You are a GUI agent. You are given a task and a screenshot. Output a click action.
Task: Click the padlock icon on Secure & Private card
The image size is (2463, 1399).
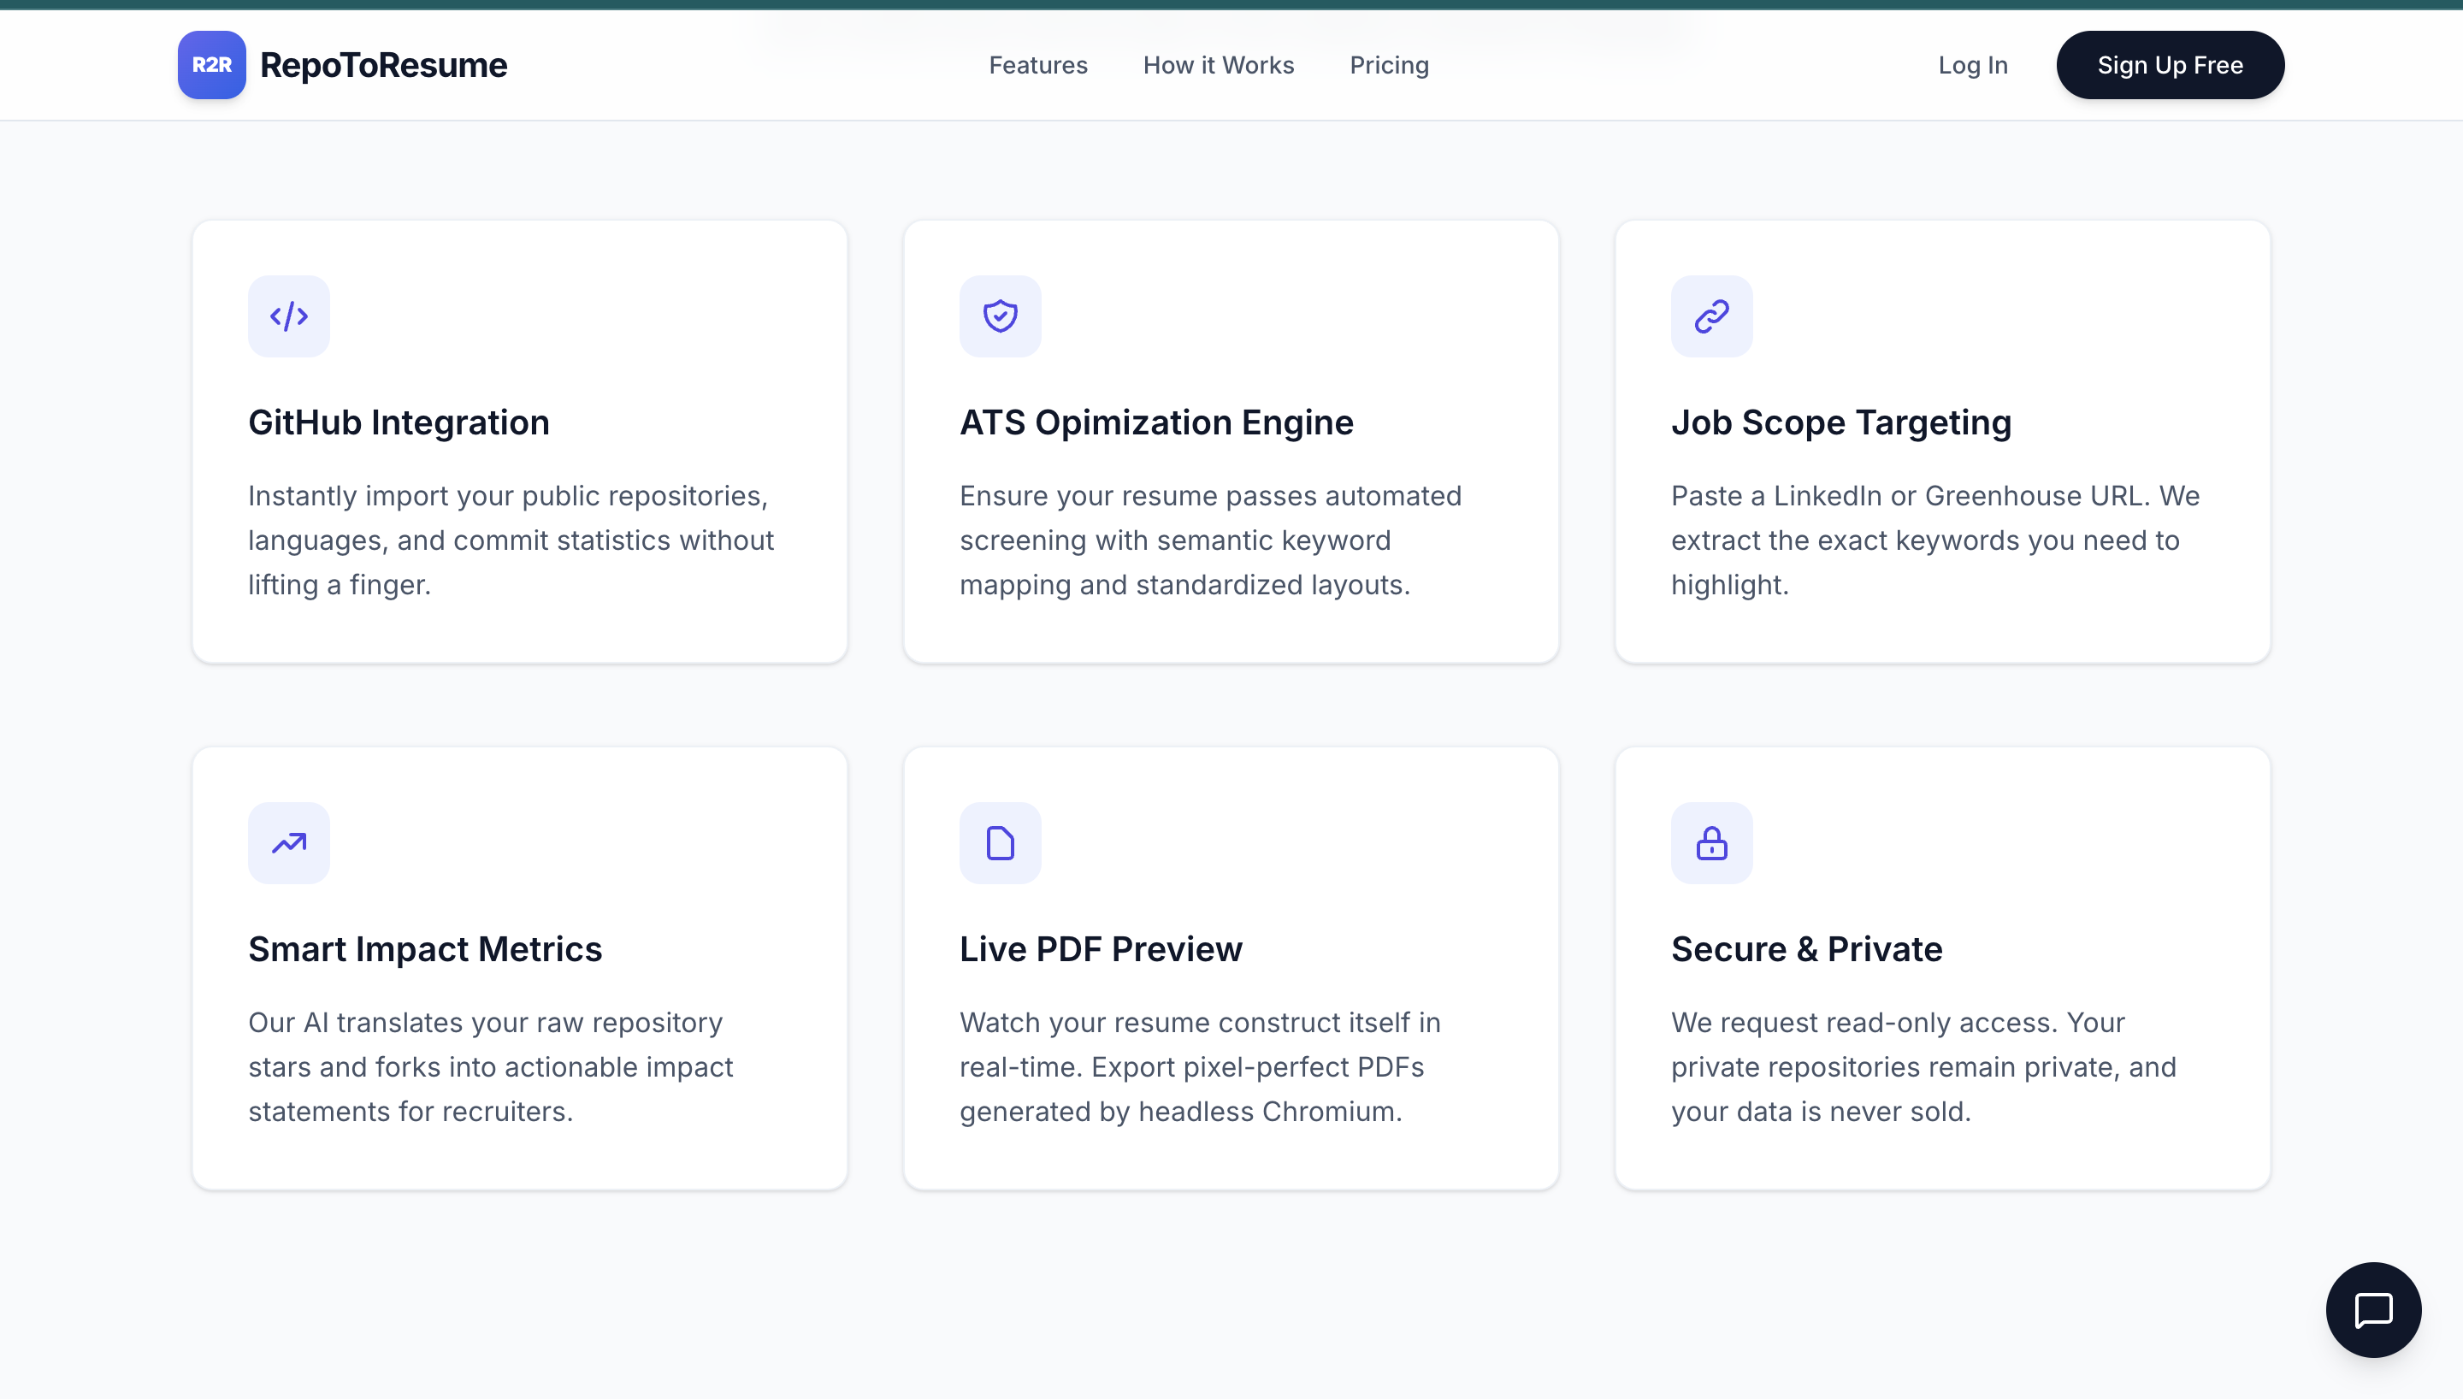[x=1712, y=842]
